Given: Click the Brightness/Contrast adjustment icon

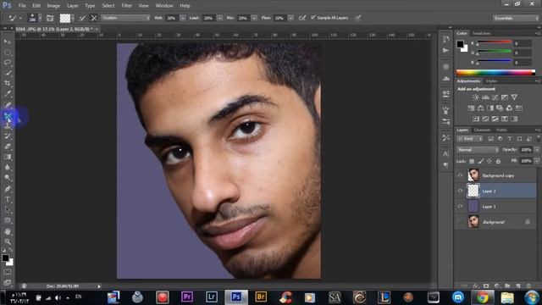Looking at the screenshot, I should [x=476, y=97].
